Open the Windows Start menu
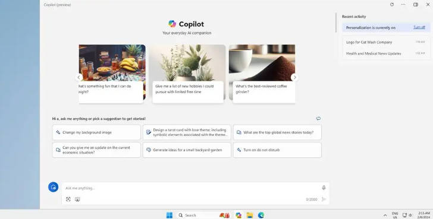This screenshot has height=219, width=433. [170, 215]
